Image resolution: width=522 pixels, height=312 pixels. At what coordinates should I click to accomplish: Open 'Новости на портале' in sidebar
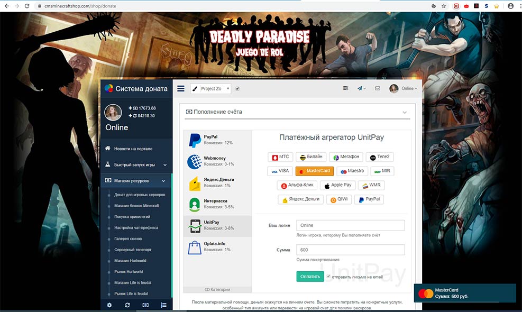pos(135,149)
